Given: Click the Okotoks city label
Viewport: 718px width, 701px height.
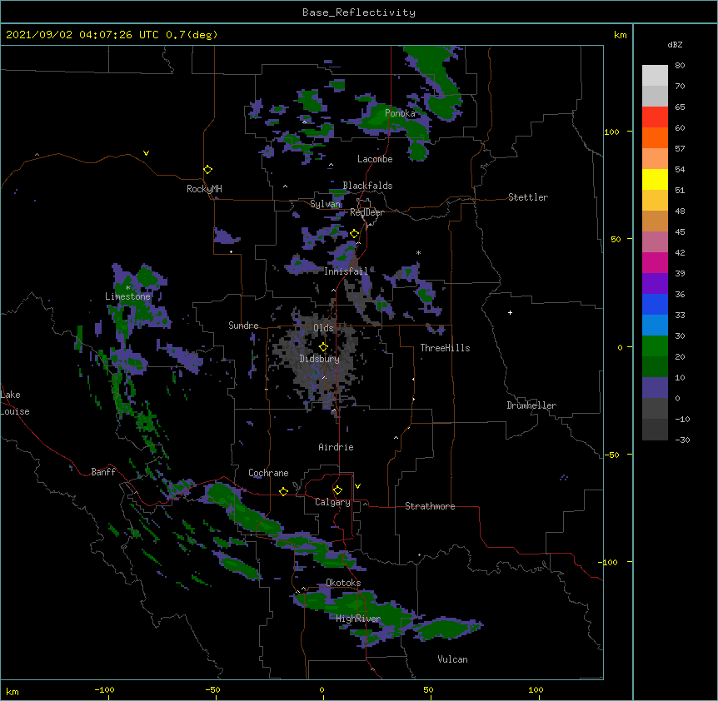Looking at the screenshot, I should click(x=343, y=583).
